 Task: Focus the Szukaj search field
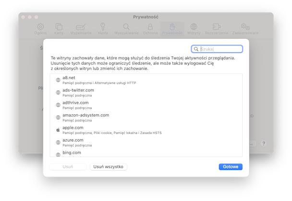[x=217, y=49]
